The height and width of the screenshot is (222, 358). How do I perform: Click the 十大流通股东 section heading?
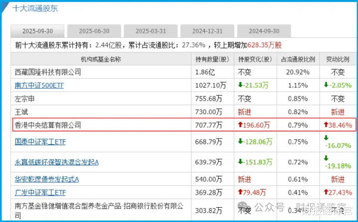(35, 8)
